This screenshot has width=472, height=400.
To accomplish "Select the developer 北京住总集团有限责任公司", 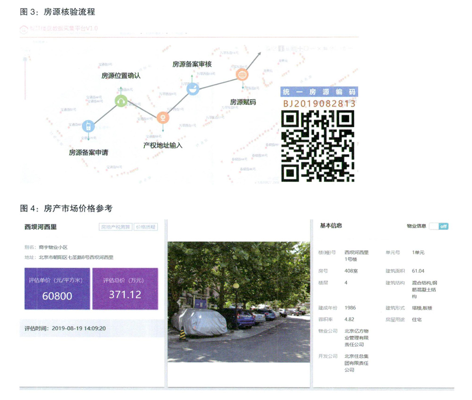I will tap(356, 363).
